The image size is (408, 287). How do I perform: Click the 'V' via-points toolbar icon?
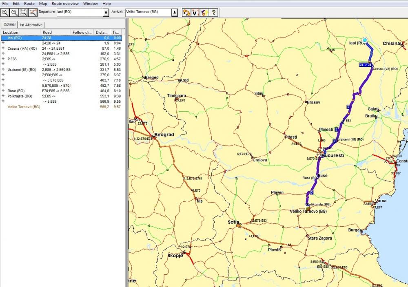tap(195, 12)
